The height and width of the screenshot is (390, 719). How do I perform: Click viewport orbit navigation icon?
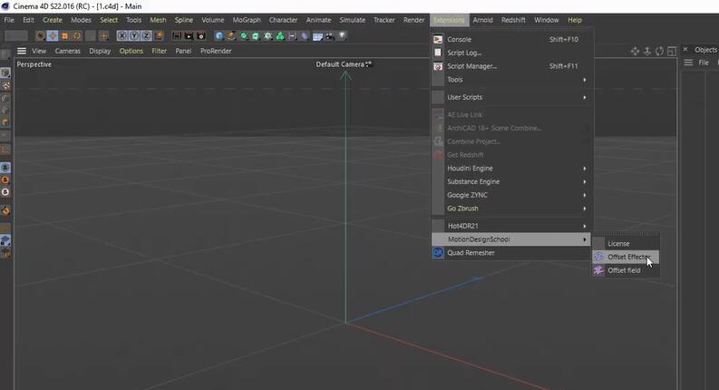point(659,51)
